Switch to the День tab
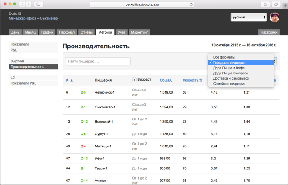288x185 pixels. [x=15, y=32]
